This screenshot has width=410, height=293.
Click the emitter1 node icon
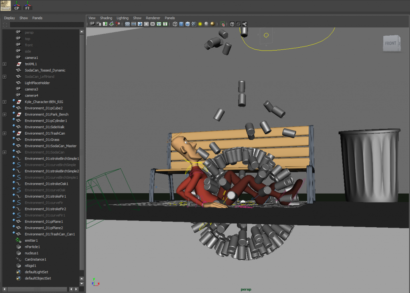[18, 240]
